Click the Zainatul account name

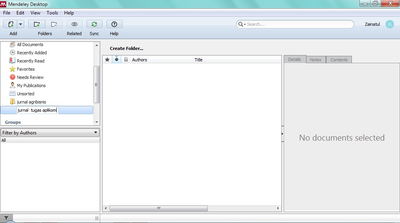372,25
